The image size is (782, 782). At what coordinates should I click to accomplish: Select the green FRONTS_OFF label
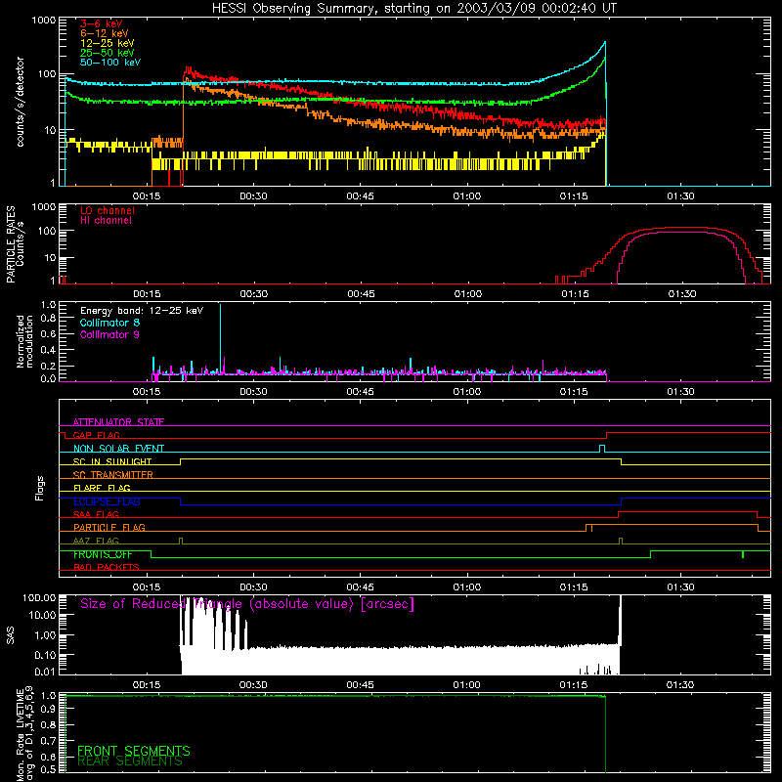(x=103, y=554)
